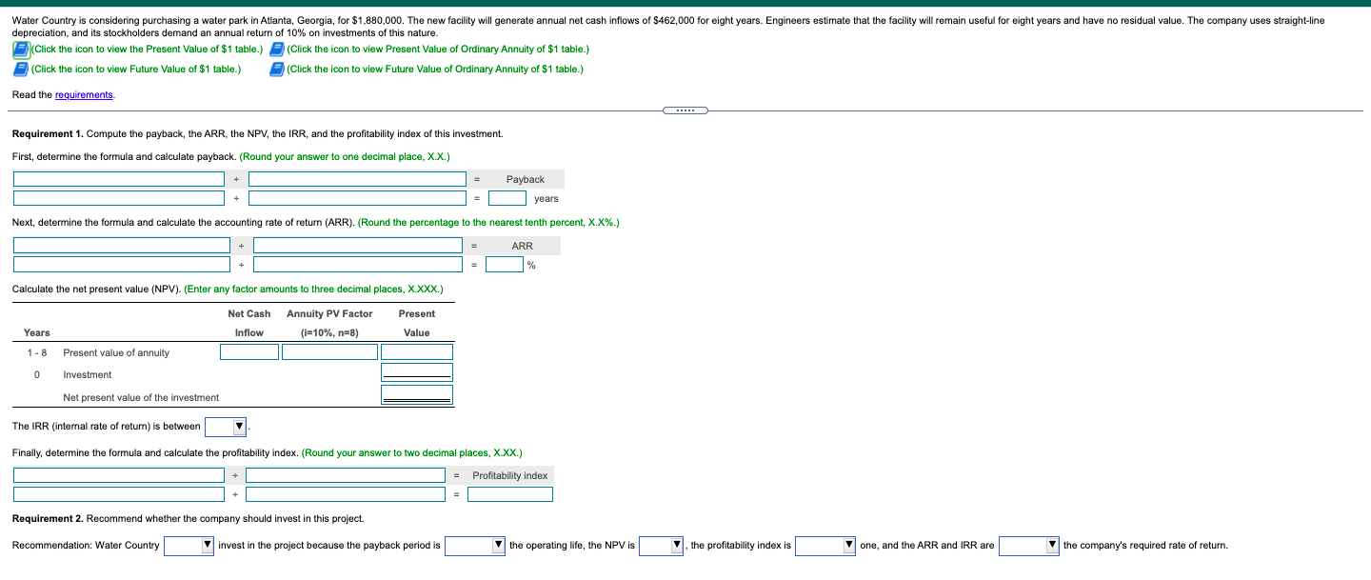This screenshot has height=580, width=1371.
Task: Click the 'Profitability index' header label
Action: (510, 475)
